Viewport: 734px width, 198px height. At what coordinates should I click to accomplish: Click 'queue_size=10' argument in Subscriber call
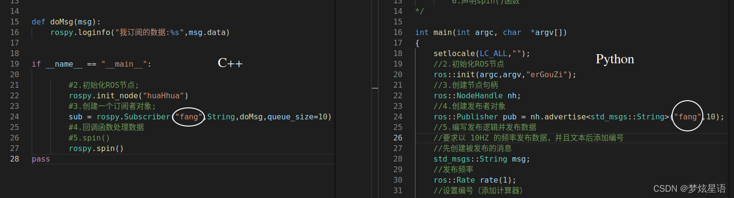click(297, 117)
